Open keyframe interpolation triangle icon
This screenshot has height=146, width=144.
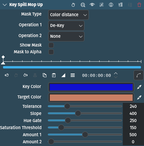click(63, 75)
